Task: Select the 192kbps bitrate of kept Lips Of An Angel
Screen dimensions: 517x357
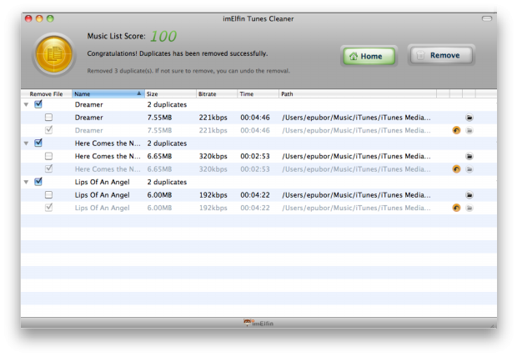Action: 213,195
